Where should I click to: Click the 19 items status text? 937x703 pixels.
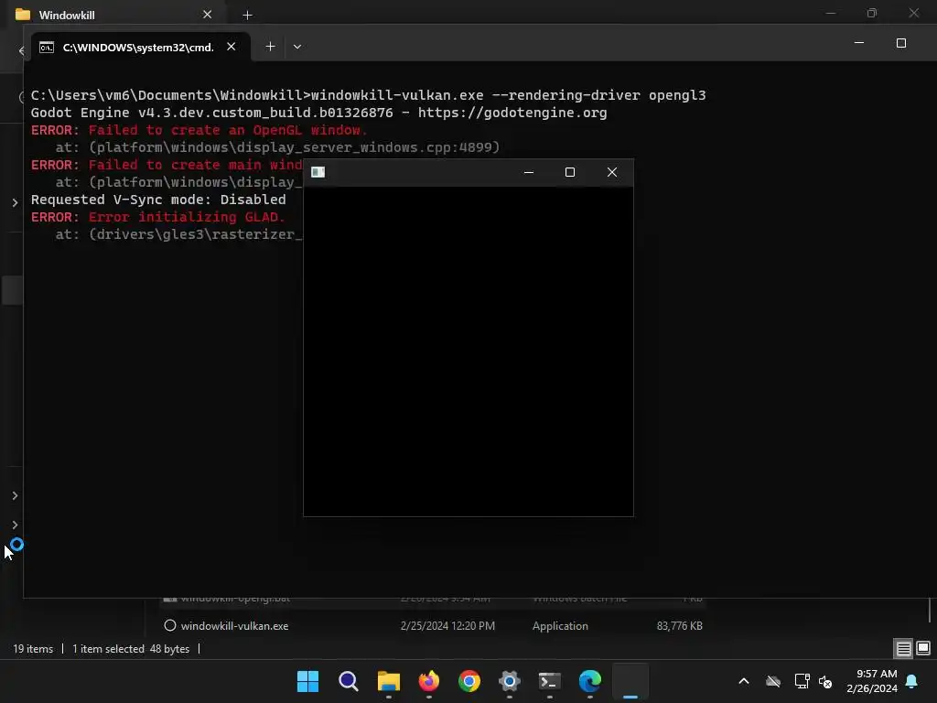coord(33,649)
